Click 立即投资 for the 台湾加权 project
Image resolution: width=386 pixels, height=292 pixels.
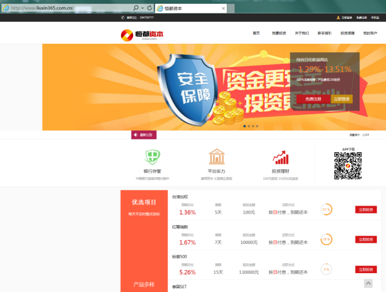click(366, 209)
